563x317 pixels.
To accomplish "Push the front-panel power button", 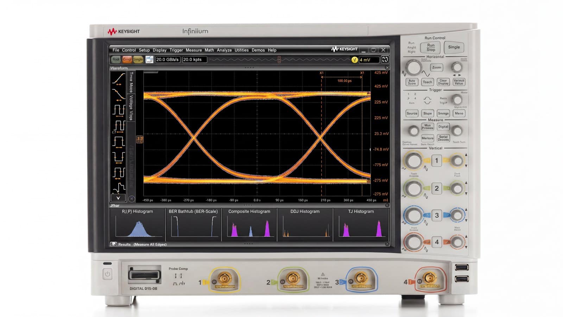I will point(107,274).
